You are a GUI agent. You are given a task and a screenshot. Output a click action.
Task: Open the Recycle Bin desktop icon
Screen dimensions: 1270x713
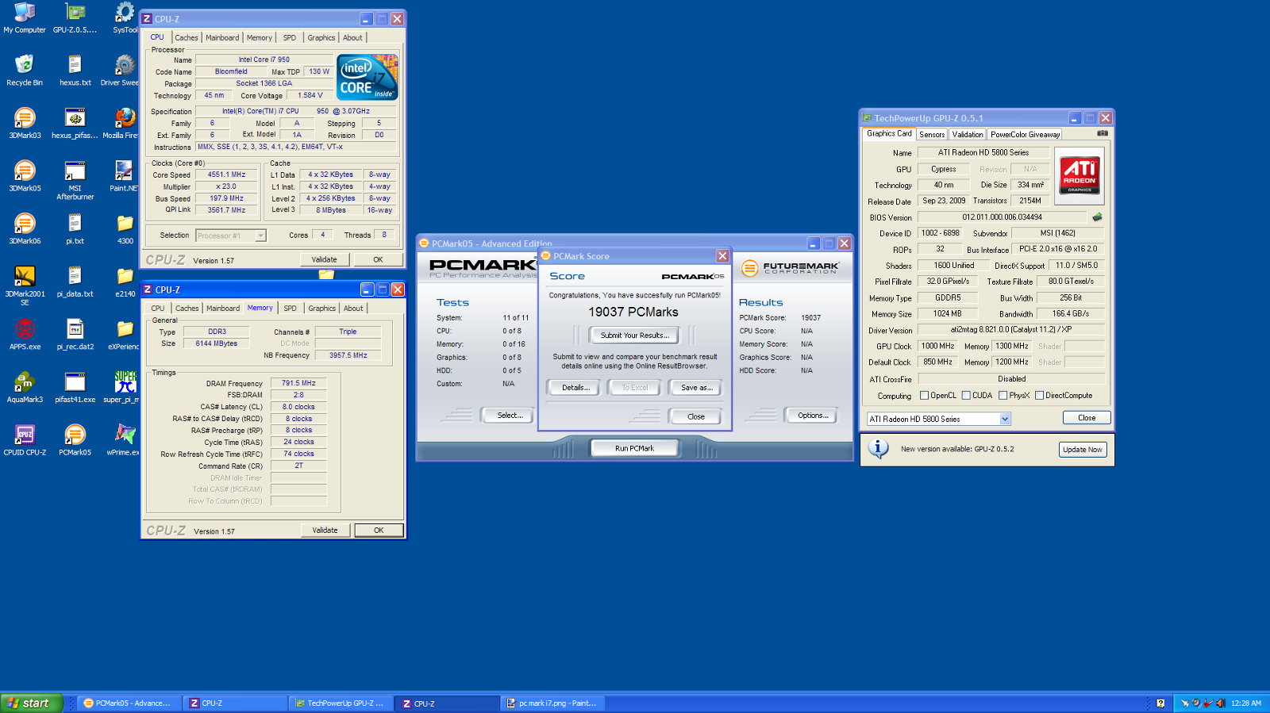tap(25, 70)
